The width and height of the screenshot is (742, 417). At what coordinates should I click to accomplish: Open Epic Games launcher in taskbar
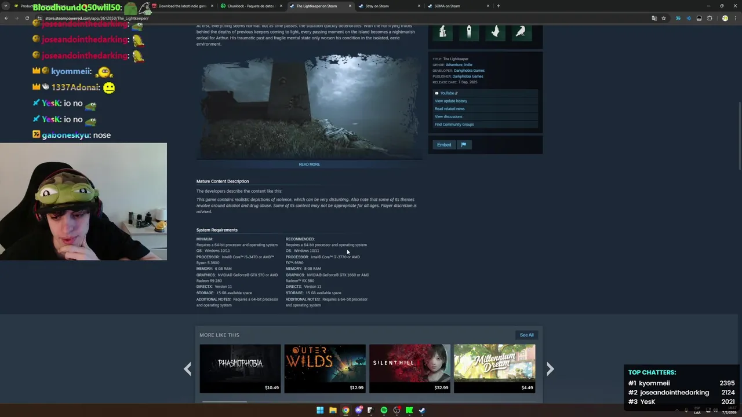point(370,410)
